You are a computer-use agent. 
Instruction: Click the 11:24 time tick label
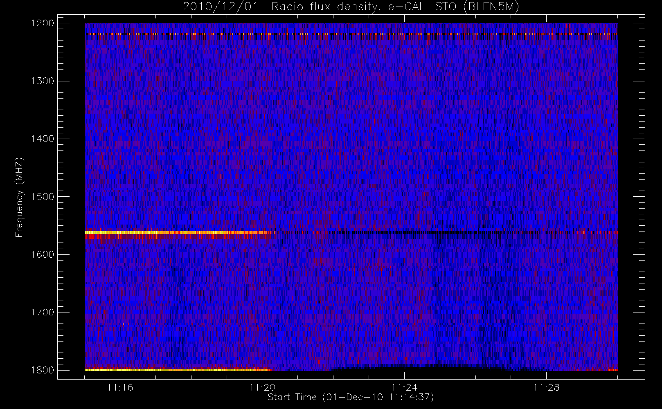(404, 387)
